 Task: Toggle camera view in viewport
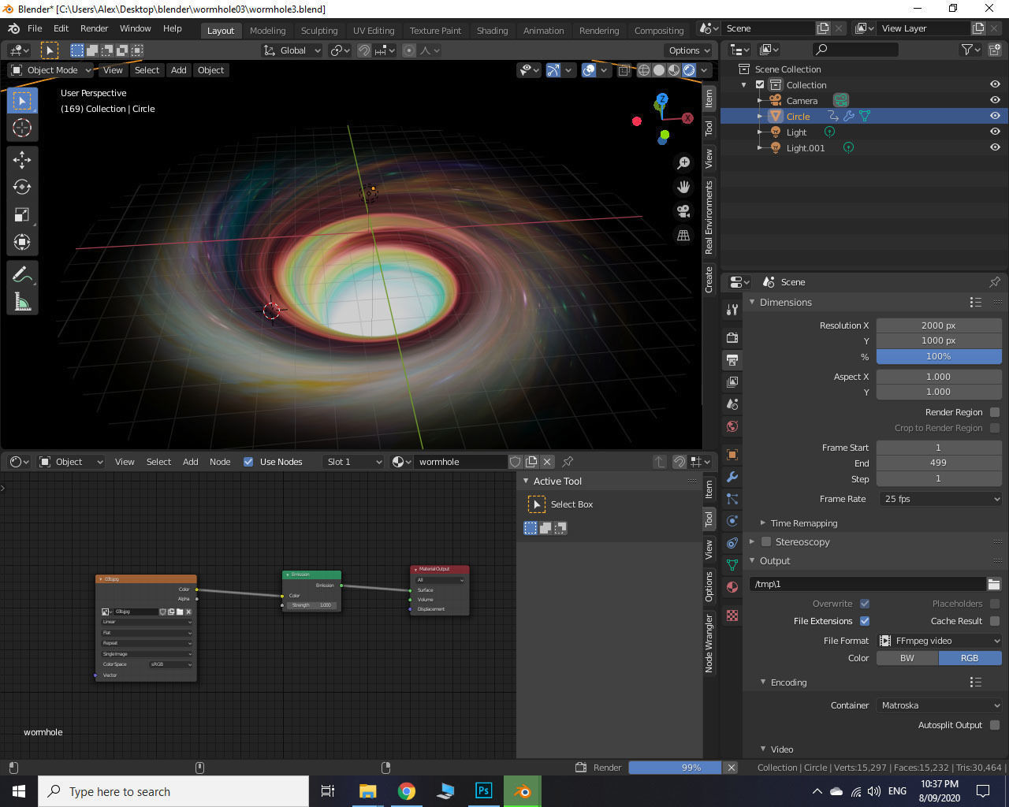pos(683,211)
